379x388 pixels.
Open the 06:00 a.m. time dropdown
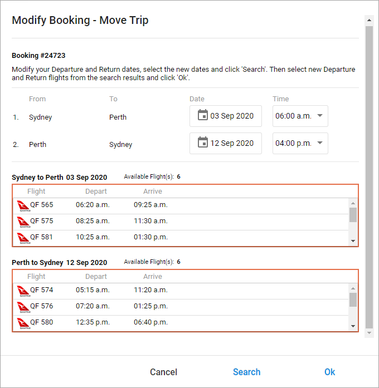coord(300,116)
